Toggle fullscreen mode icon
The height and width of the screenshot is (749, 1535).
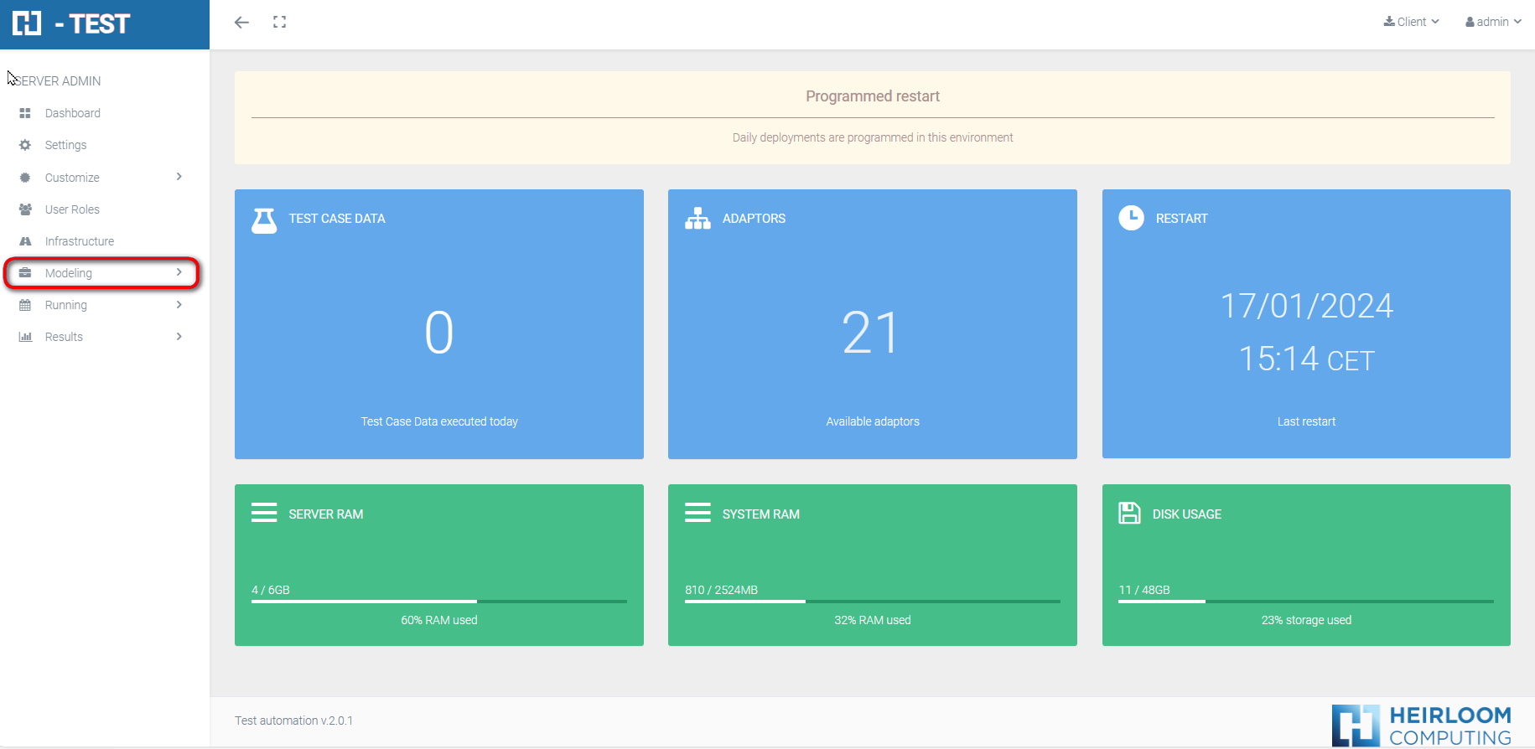coord(279,23)
